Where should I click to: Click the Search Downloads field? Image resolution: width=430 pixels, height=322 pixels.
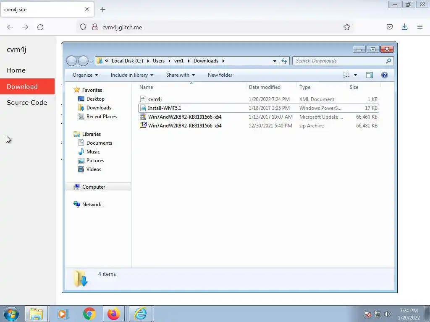pyautogui.click(x=340, y=61)
